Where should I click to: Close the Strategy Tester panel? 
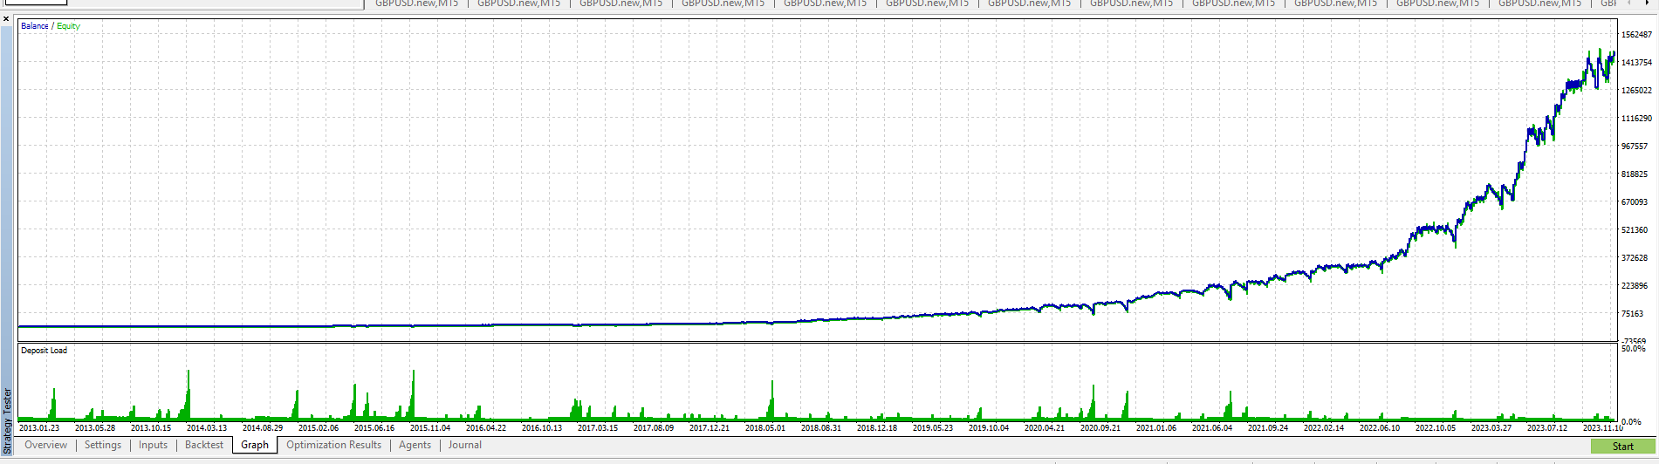6,18
